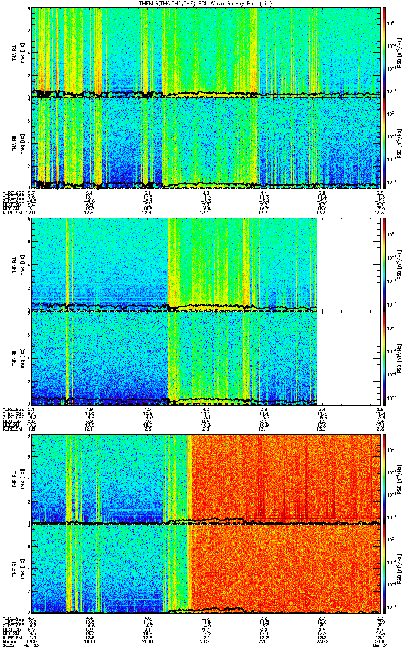Image resolution: width=406 pixels, height=649 pixels.
Task: Click the 0000 time tick label
Action: [381, 641]
